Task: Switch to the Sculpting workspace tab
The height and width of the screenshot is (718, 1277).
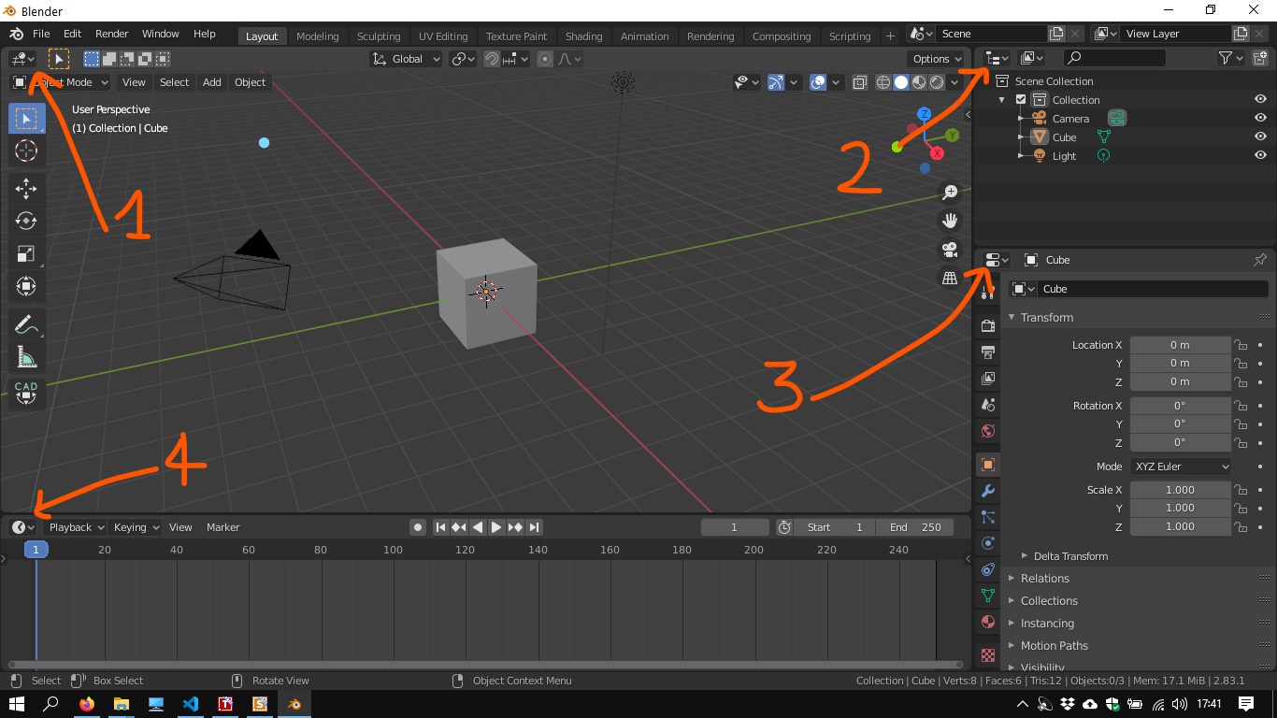Action: 378,36
